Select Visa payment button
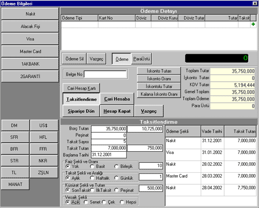 point(30,39)
